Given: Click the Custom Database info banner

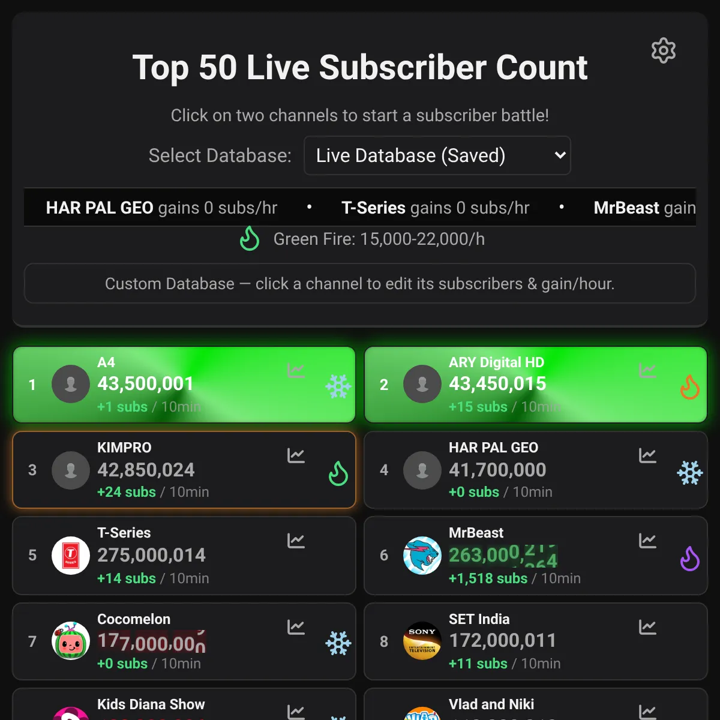Looking at the screenshot, I should [360, 283].
